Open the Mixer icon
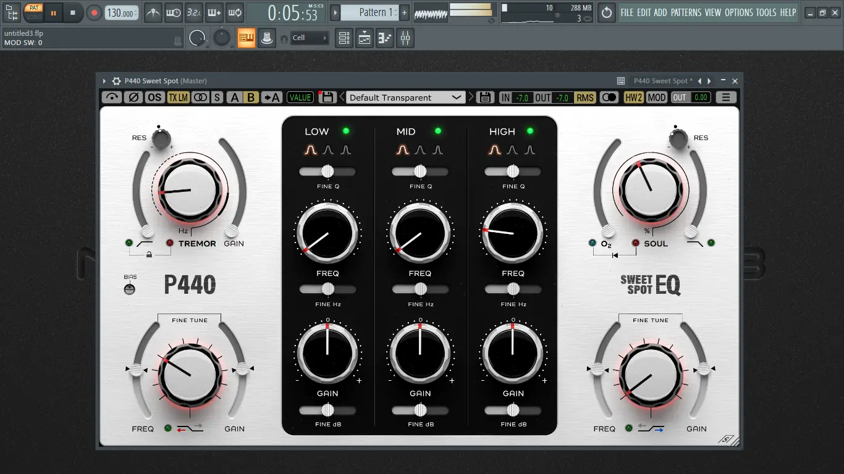This screenshot has height=474, width=844. (405, 38)
